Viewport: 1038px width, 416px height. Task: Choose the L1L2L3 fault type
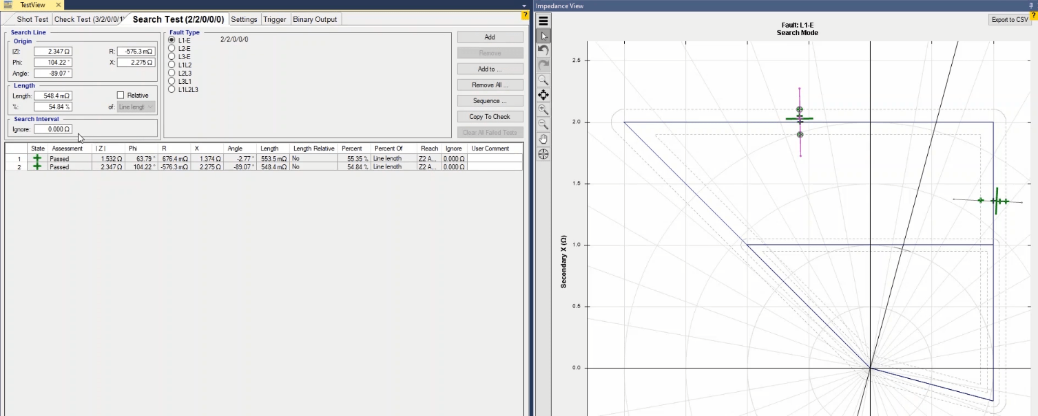(172, 89)
